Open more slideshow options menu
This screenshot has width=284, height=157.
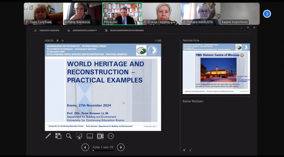(x=111, y=136)
